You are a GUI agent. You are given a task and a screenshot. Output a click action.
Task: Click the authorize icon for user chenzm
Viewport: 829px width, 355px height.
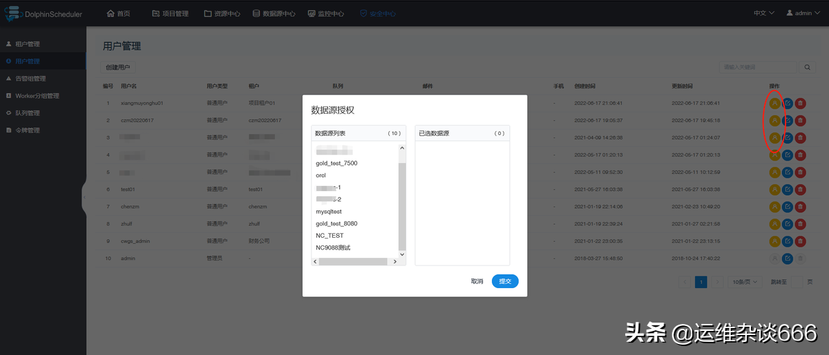775,206
